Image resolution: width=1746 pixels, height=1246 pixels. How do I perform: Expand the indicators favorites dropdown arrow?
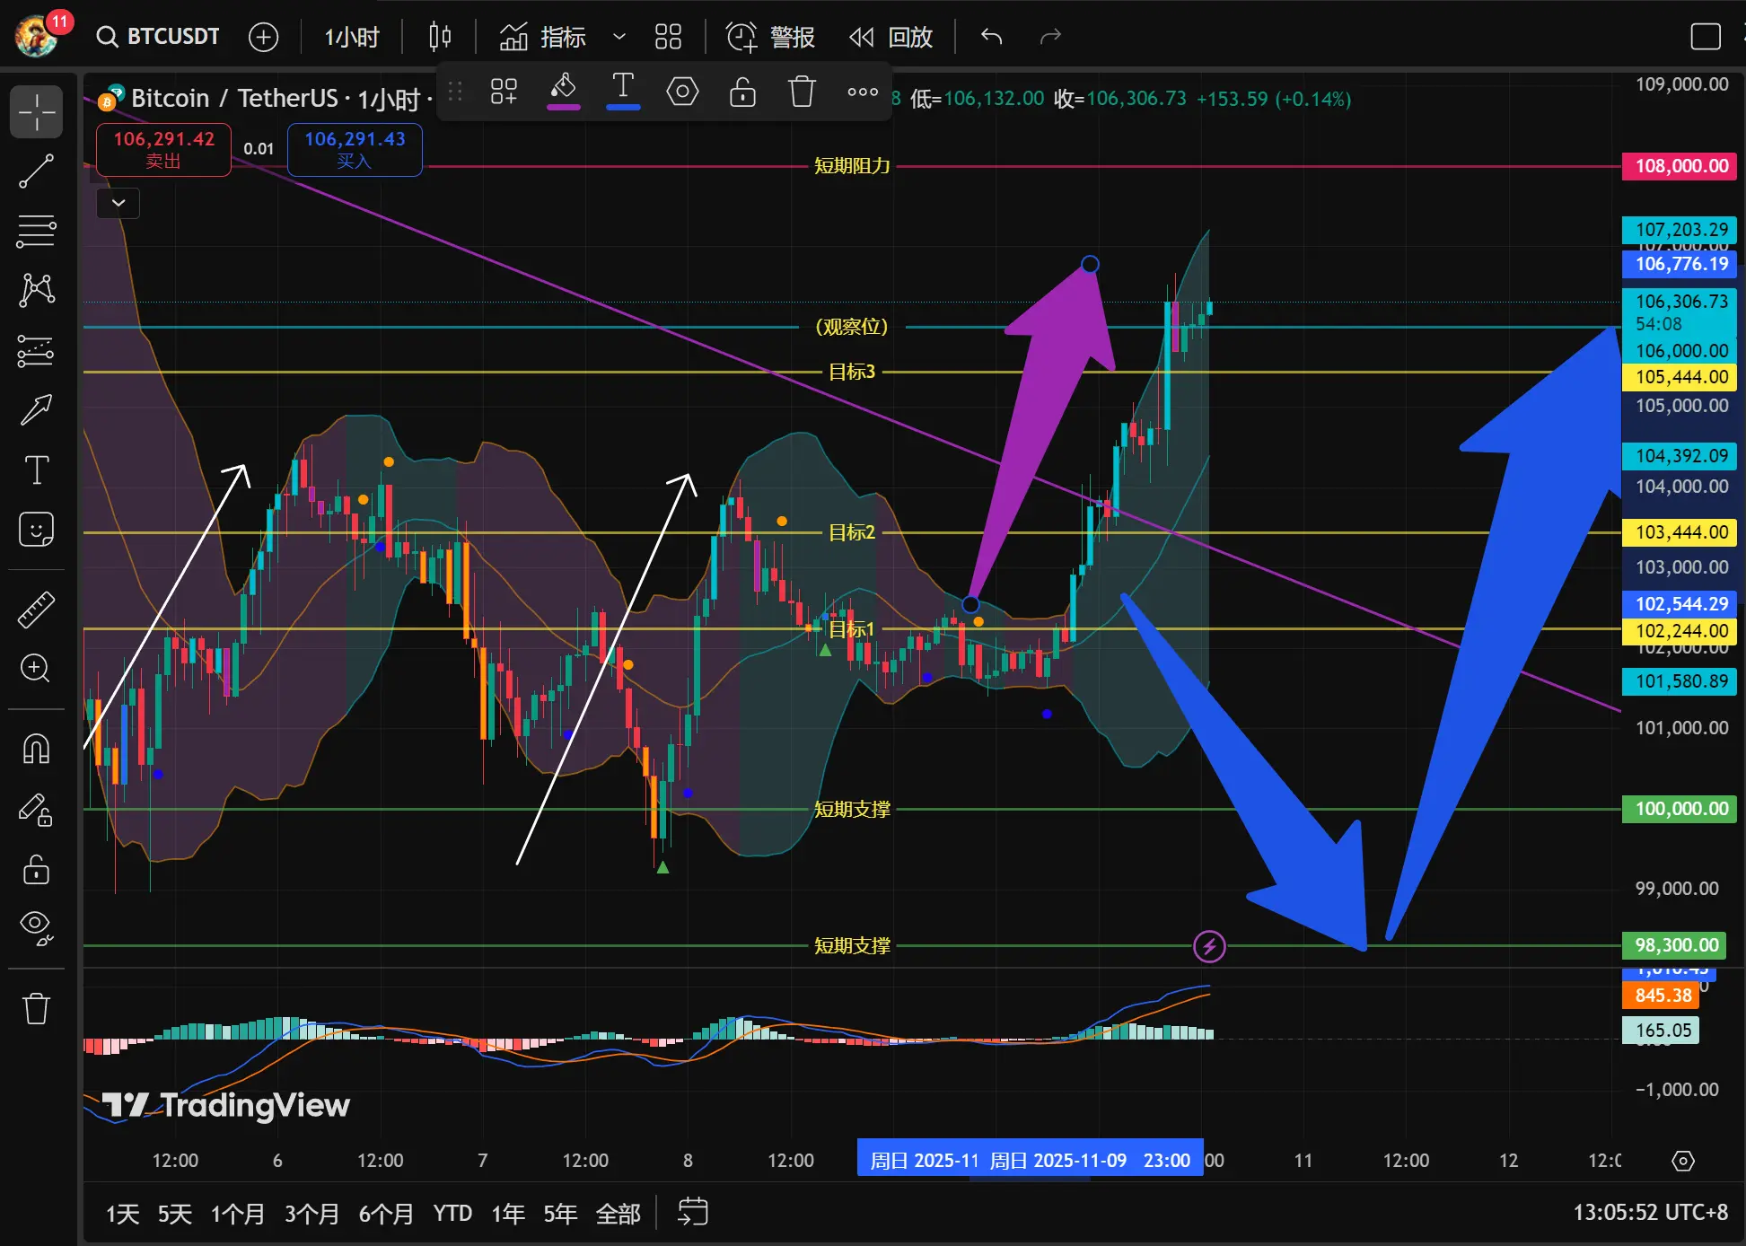pyautogui.click(x=619, y=37)
